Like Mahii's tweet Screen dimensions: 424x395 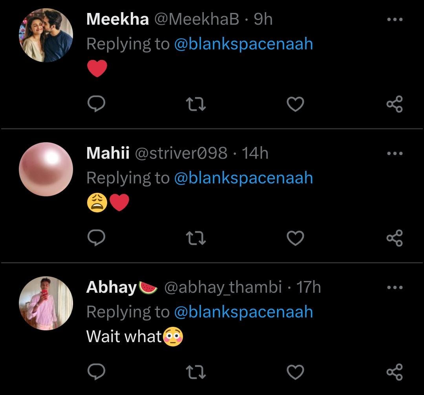[295, 238]
